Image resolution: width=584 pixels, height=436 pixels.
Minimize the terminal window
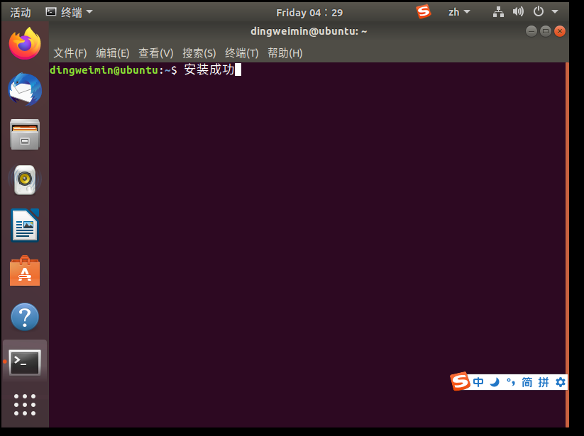pyautogui.click(x=531, y=31)
